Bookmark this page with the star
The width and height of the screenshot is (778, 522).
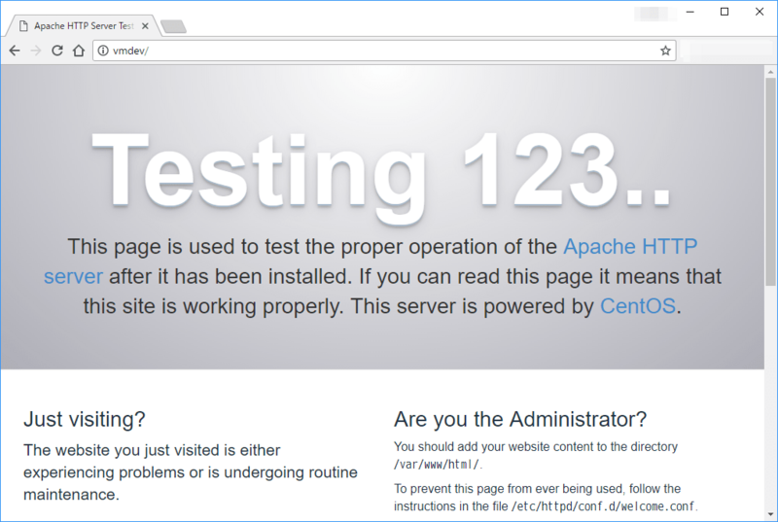click(665, 51)
